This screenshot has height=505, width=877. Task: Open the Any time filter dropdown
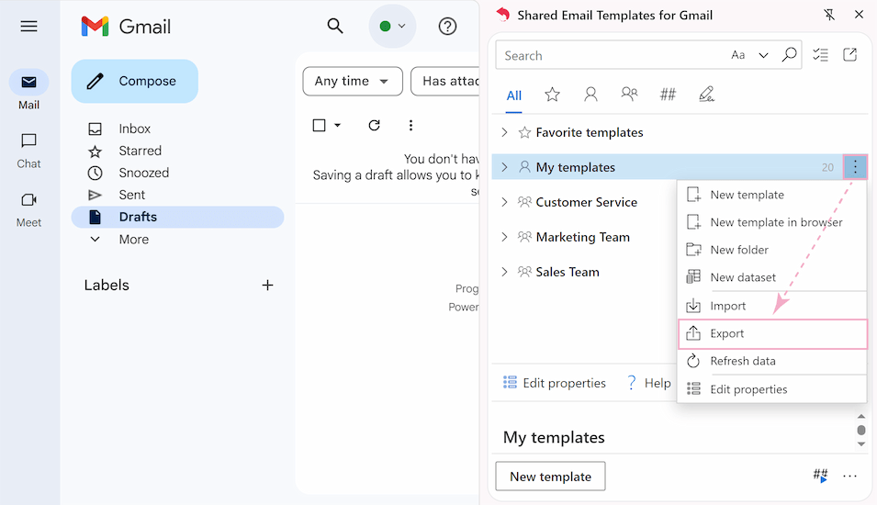(x=353, y=81)
